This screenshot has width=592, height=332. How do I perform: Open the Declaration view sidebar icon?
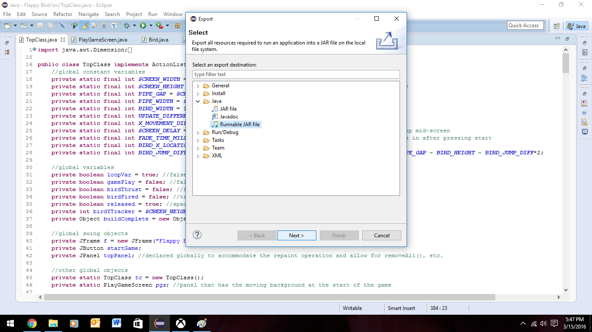click(x=585, y=122)
